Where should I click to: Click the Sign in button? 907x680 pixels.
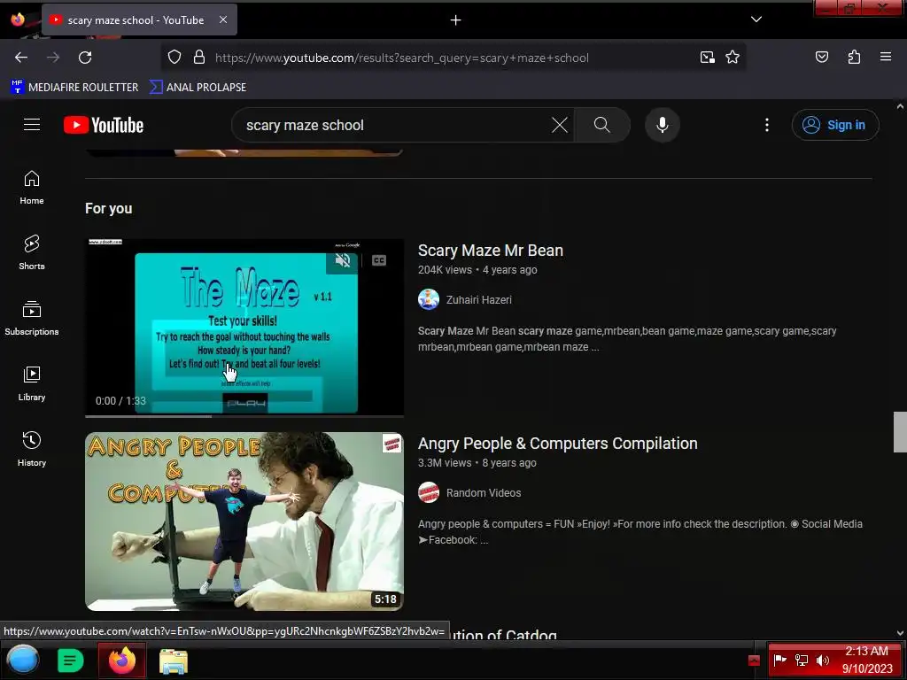[835, 125]
